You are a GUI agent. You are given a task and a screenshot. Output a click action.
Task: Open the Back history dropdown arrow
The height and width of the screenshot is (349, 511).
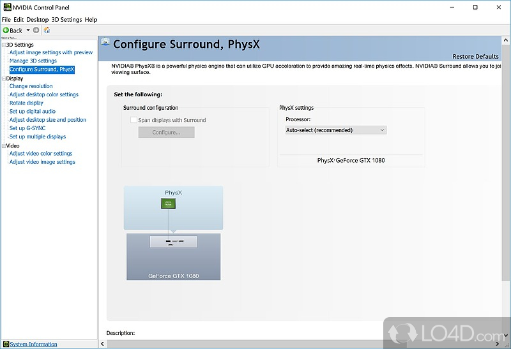point(28,30)
